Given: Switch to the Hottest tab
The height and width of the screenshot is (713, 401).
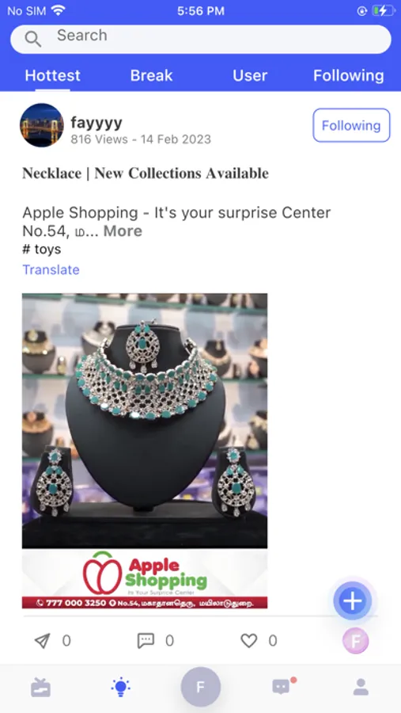Looking at the screenshot, I should tap(53, 75).
